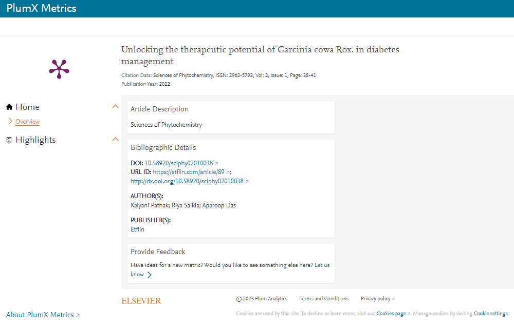Click the purple PlumX plum-print logo

59,69
